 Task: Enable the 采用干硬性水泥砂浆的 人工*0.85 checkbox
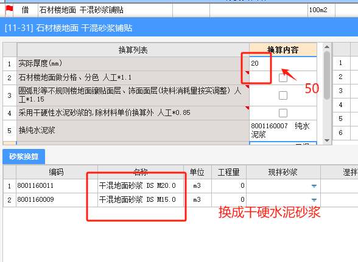pyautogui.click(x=283, y=113)
